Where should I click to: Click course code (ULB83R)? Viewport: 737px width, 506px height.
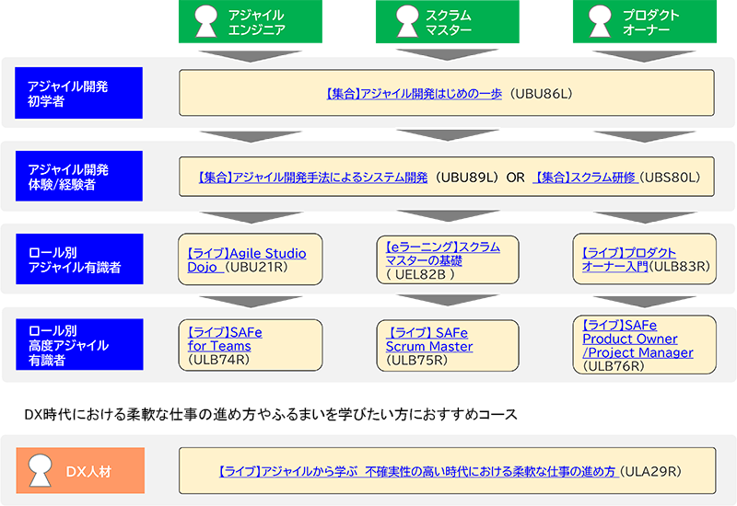(x=679, y=267)
